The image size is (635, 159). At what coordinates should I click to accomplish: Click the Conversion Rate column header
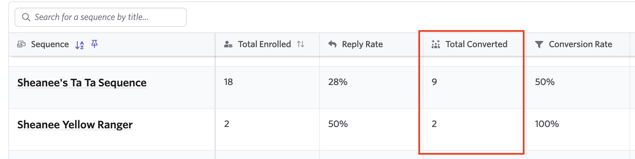click(581, 44)
